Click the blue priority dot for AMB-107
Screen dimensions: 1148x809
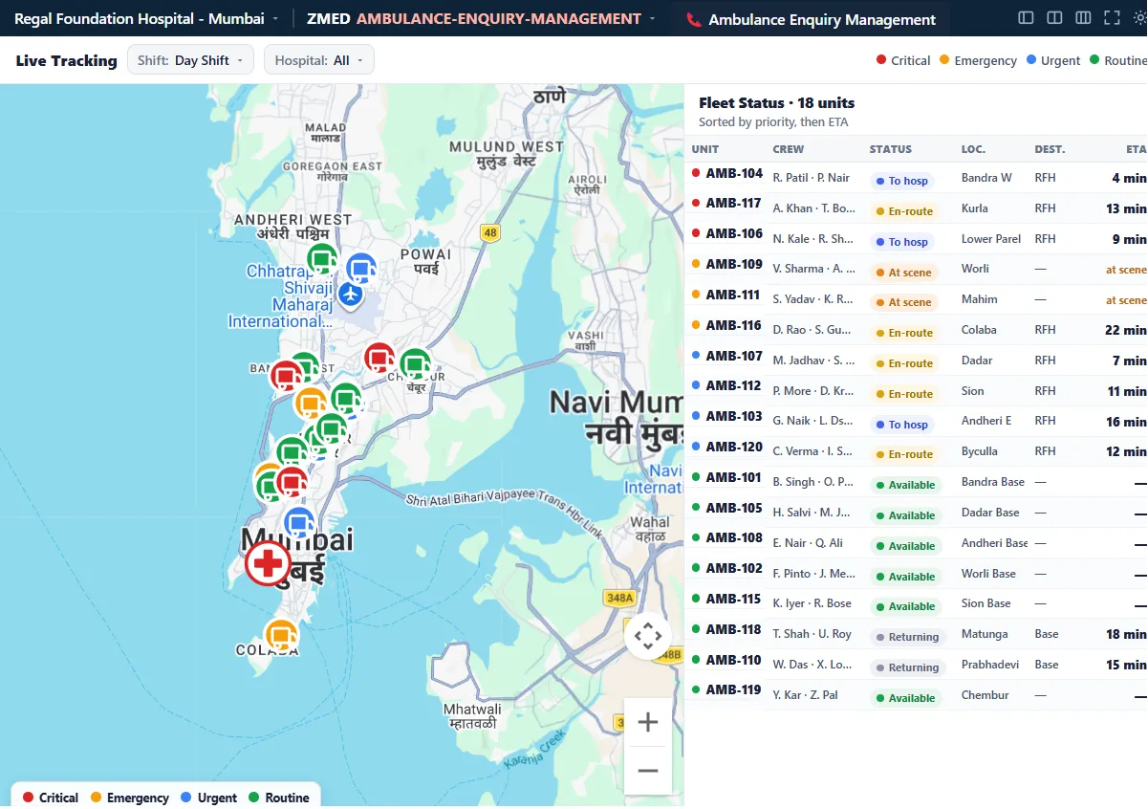coord(696,356)
